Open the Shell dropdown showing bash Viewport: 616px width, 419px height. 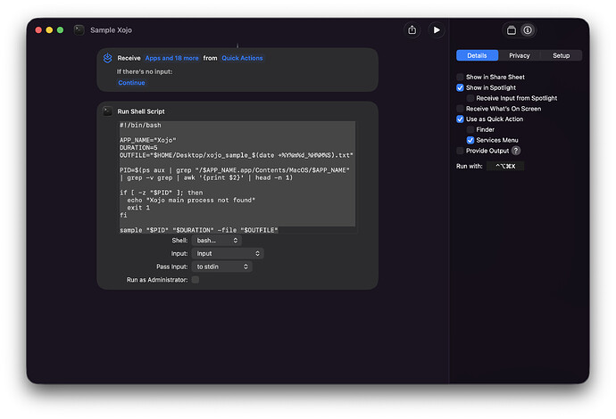pos(216,241)
